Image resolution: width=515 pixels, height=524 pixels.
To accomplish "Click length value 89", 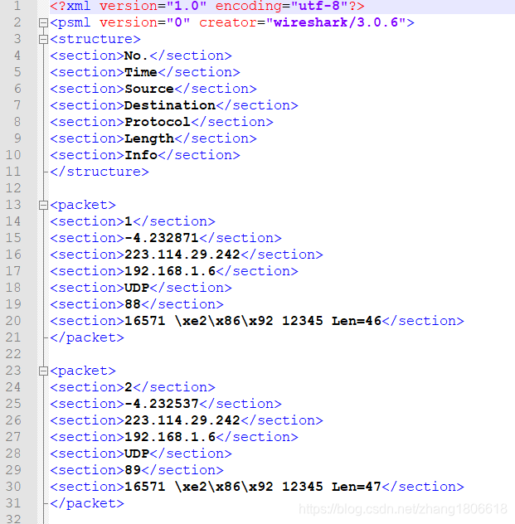I will pyautogui.click(x=133, y=470).
